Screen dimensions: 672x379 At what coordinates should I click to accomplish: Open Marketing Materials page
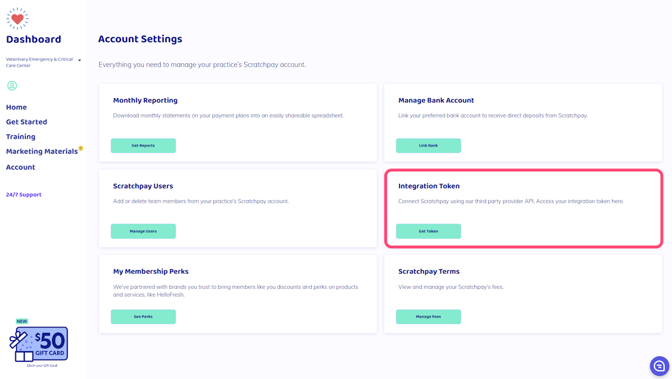pos(41,151)
